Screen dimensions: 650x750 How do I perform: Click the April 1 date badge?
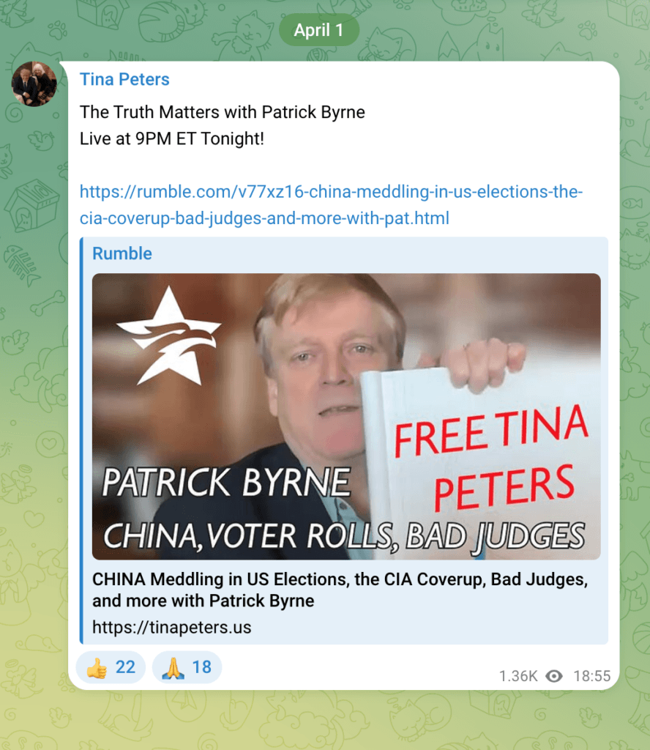(x=319, y=29)
